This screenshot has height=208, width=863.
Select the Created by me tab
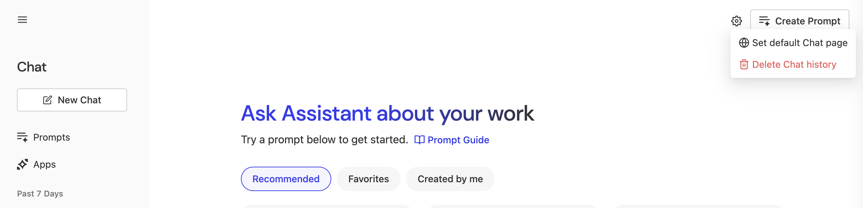tap(450, 179)
